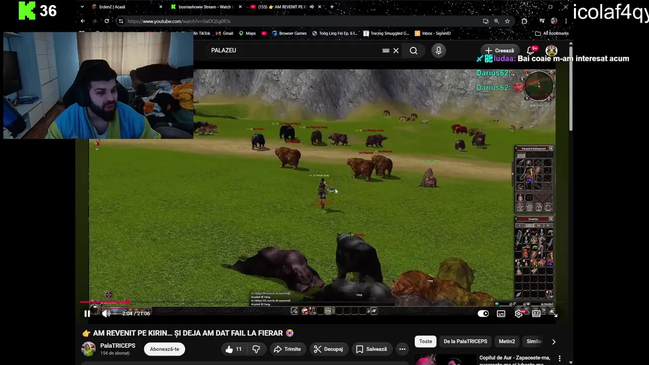Bookmark this page with the star
This screenshot has width=649, height=365.
pos(507,21)
